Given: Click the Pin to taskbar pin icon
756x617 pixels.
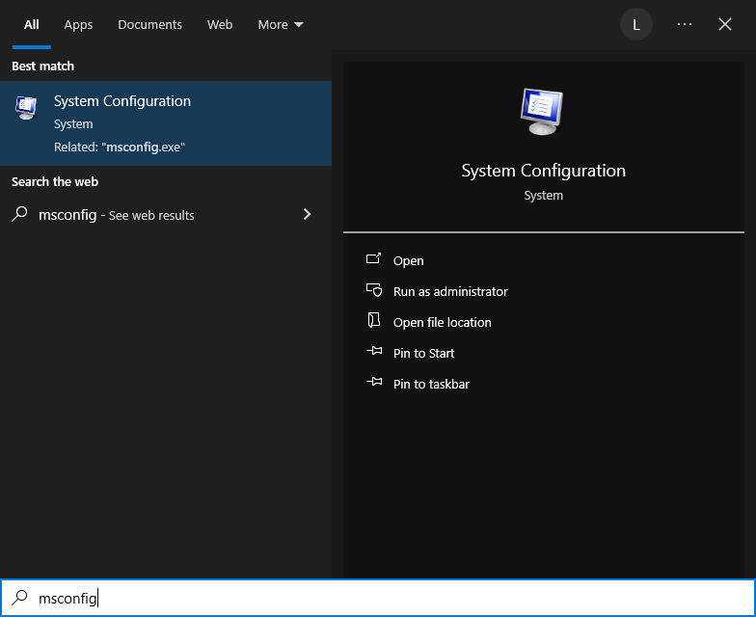Looking at the screenshot, I should (x=374, y=382).
